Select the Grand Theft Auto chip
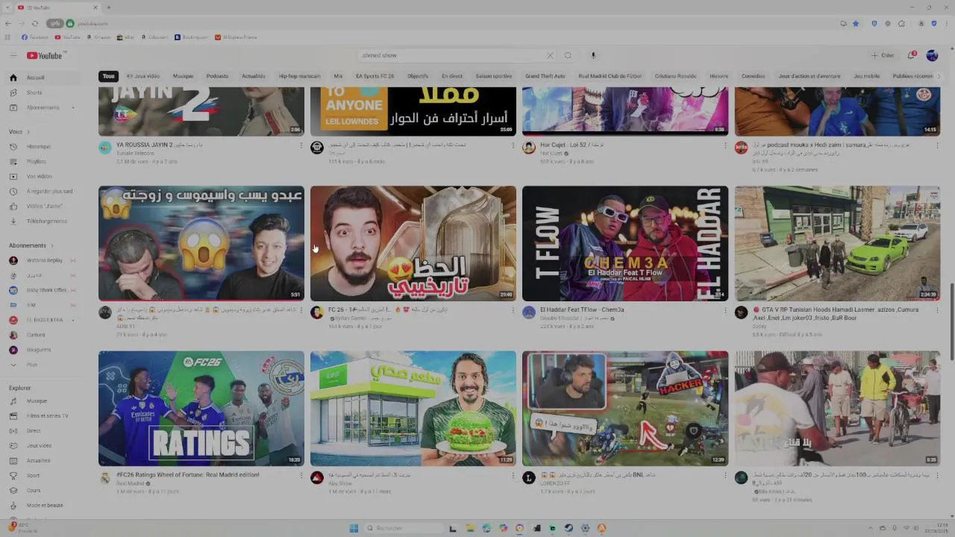955x537 pixels. click(545, 76)
